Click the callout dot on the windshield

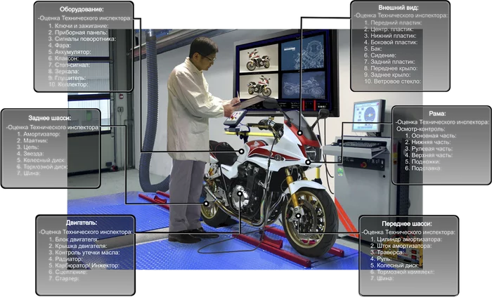coord(300,133)
